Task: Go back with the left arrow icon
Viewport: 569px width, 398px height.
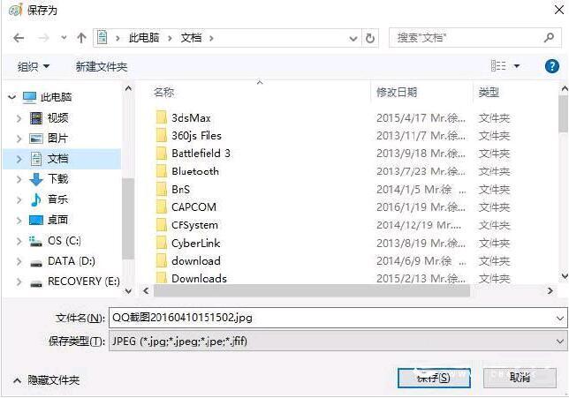Action: (x=19, y=38)
